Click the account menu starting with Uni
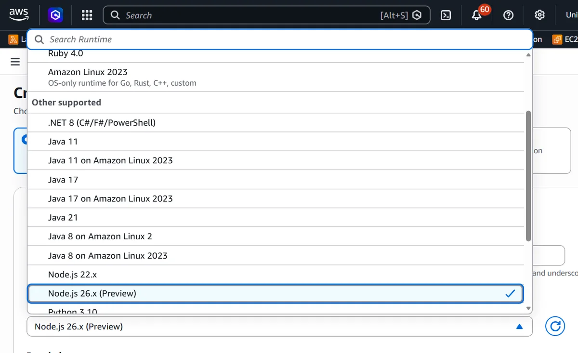 [x=572, y=15]
